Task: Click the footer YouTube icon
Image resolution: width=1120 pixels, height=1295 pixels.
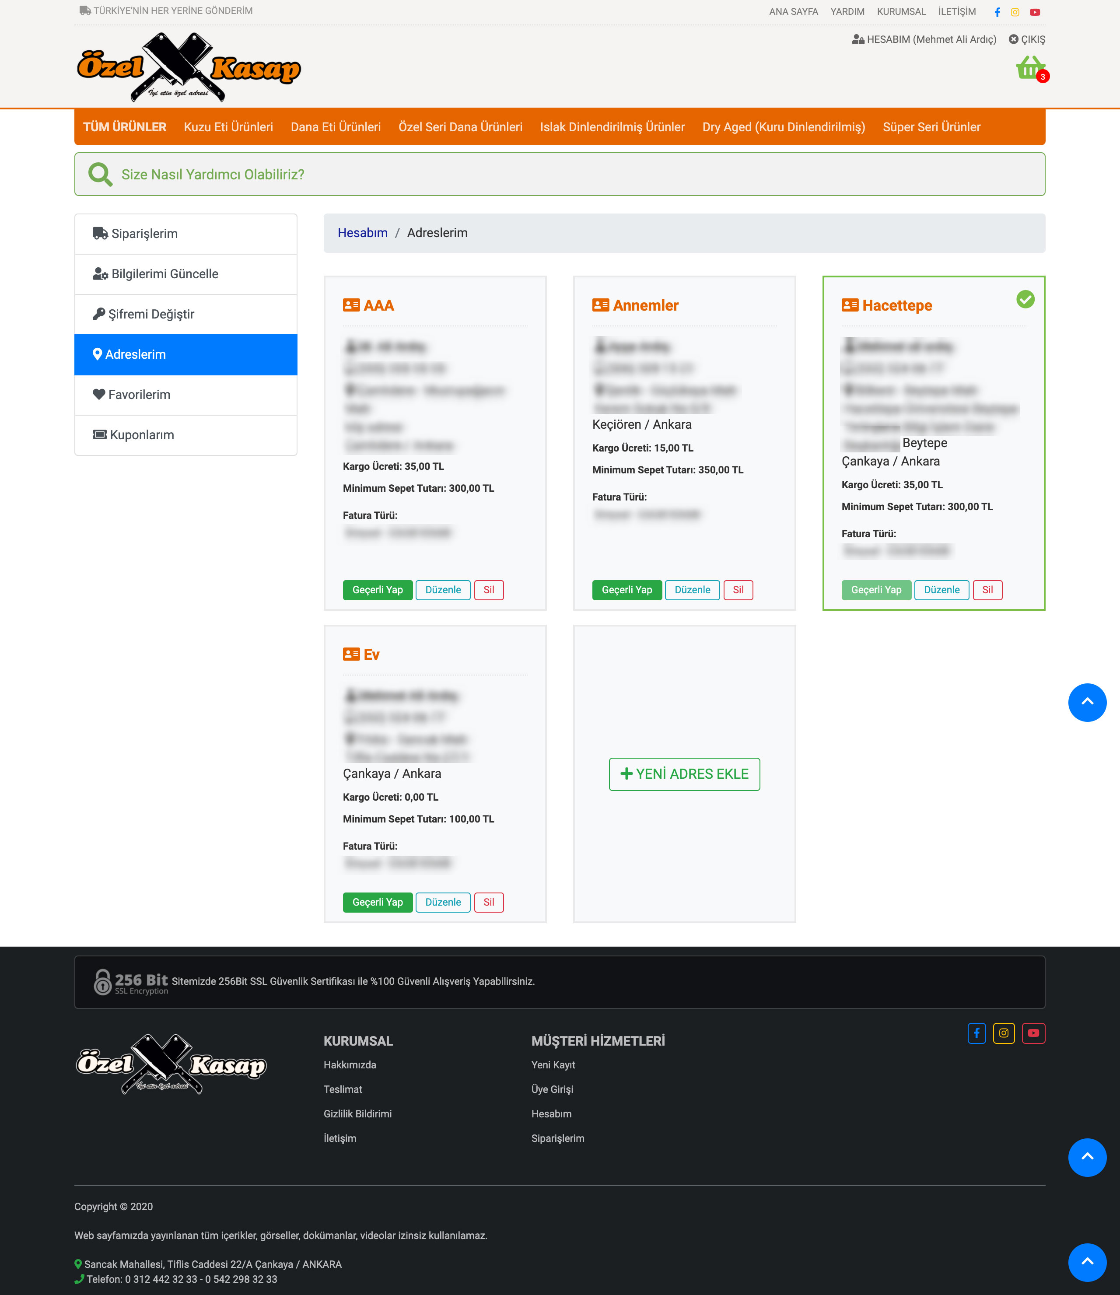Action: coord(1034,1033)
